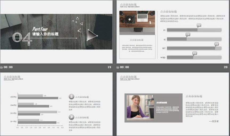230x136 pixels.
Task: Select the large triangle graphic on Part Four slide
Action: [x=91, y=35]
